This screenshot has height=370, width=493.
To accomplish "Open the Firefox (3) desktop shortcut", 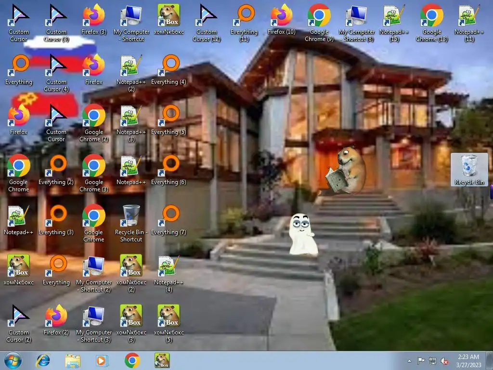I will tap(94, 19).
